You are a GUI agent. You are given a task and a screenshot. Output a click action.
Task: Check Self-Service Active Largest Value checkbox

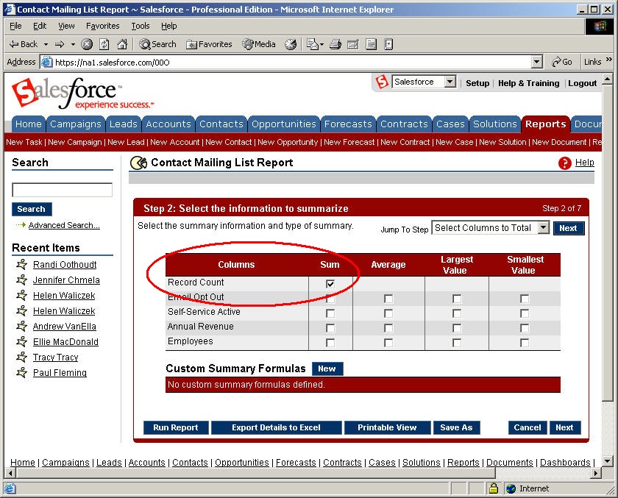(457, 313)
